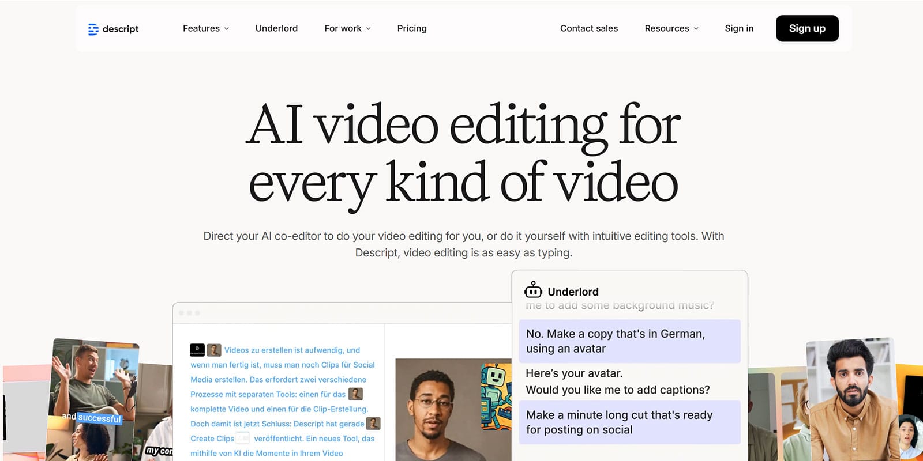Click the black scene thumbnail in transcript
Image resolution: width=923 pixels, height=461 pixels.
(197, 350)
